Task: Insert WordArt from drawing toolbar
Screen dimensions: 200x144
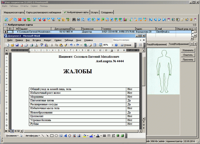Action: click(x=65, y=136)
